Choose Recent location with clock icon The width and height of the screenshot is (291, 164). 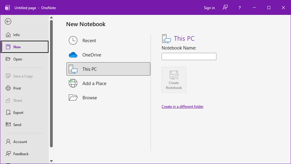coord(109,40)
